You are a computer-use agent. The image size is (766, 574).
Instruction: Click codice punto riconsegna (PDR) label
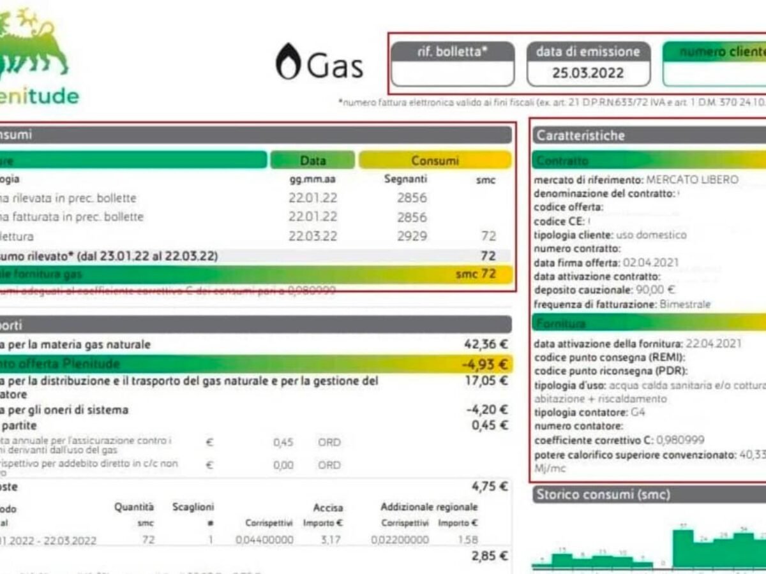pyautogui.click(x=612, y=371)
